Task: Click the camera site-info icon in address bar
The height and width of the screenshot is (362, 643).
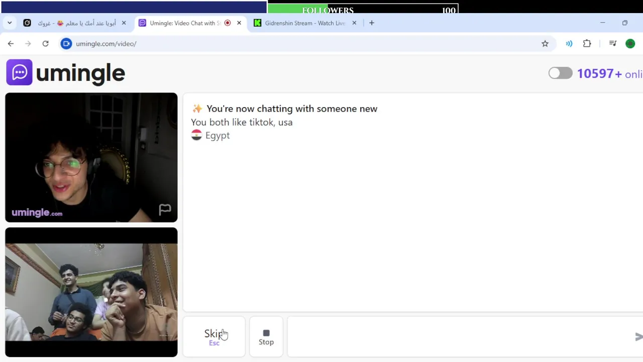Action: (66, 44)
